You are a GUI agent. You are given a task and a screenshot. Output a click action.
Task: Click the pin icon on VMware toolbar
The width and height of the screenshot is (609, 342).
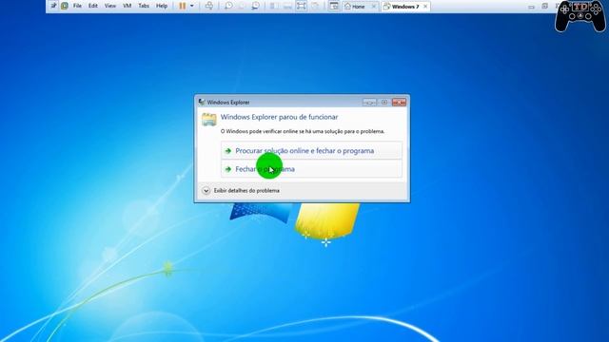[53, 6]
